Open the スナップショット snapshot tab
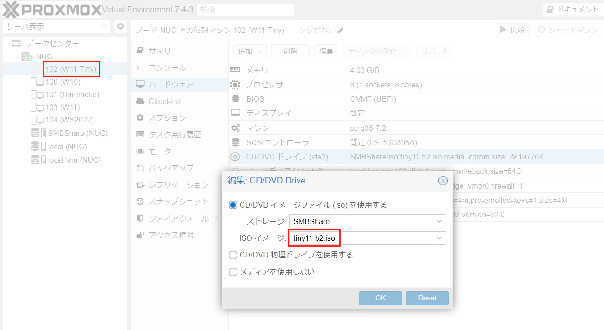This screenshot has height=330, width=604. [180, 202]
